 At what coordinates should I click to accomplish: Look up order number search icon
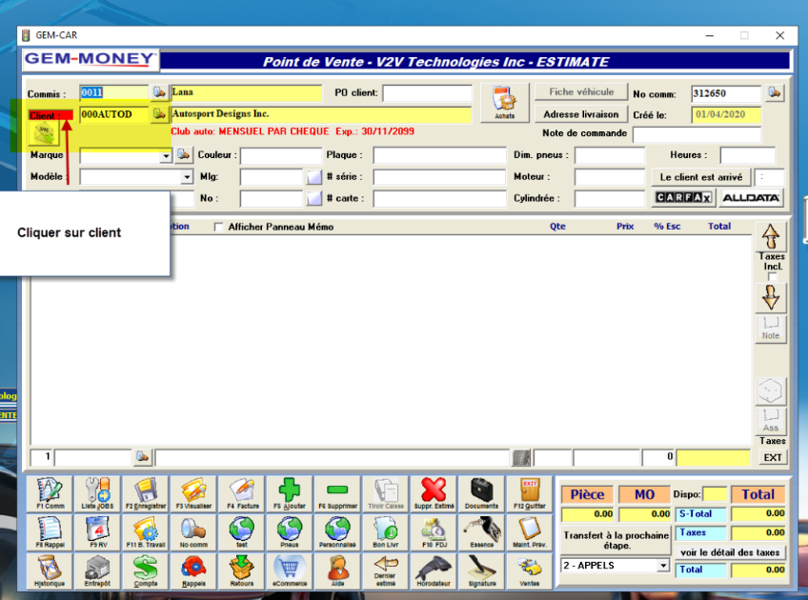click(x=775, y=92)
